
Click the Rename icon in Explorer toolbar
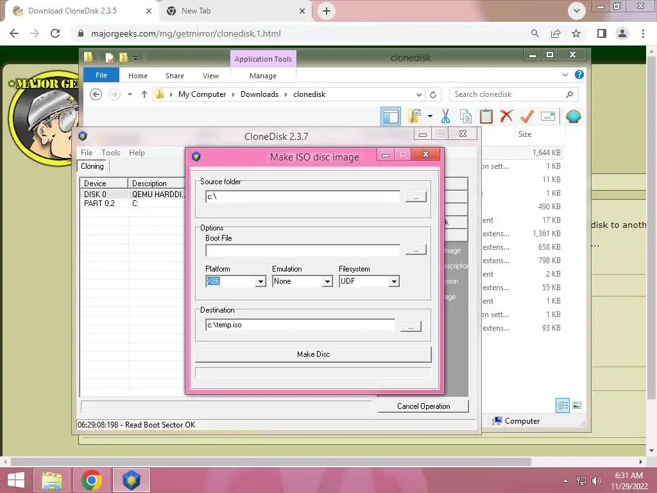coord(548,116)
